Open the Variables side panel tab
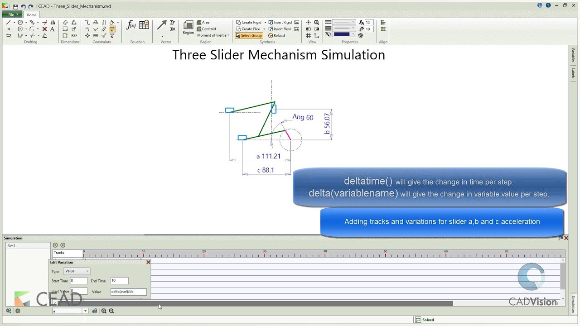 (x=573, y=55)
